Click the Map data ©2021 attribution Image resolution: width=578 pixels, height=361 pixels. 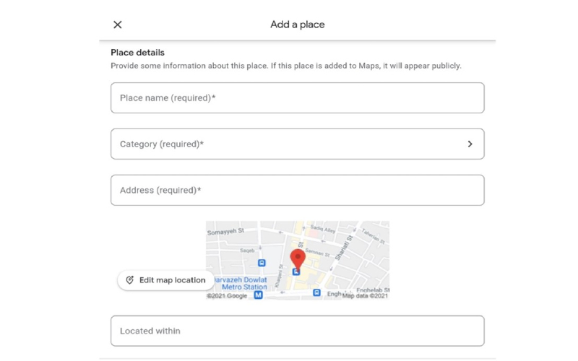coord(365,295)
